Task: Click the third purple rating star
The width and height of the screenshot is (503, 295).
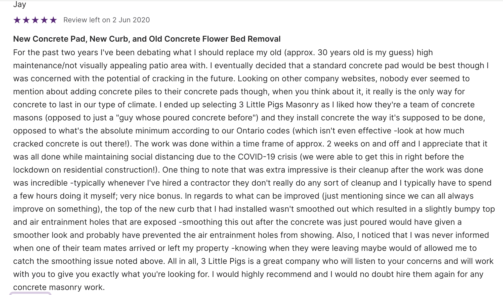Action: (35, 20)
